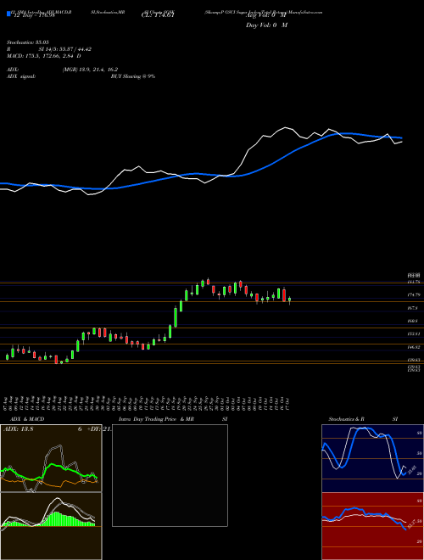Click the 'ADX signal:' label
The height and width of the screenshot is (560, 424).
(x=20, y=76)
